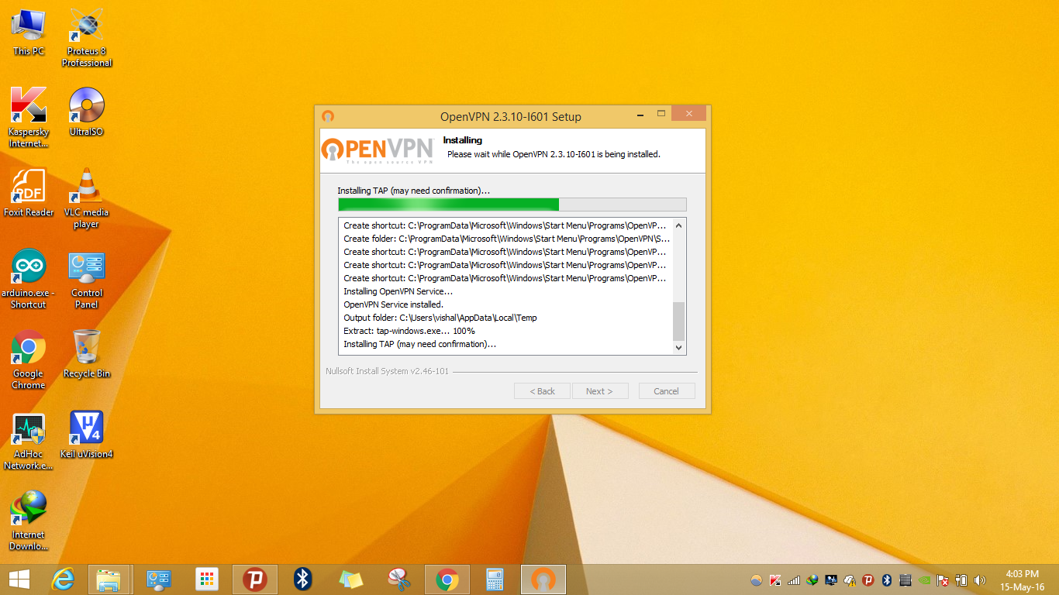Viewport: 1059px width, 595px height.
Task: Open the signal strength tray icon
Action: tap(794, 580)
